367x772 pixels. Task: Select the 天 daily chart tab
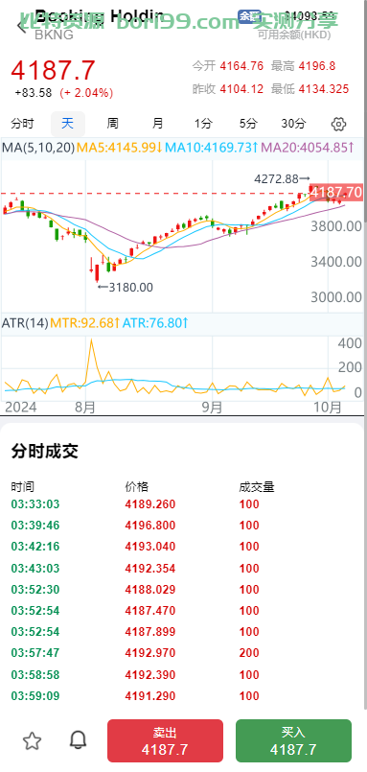click(68, 124)
